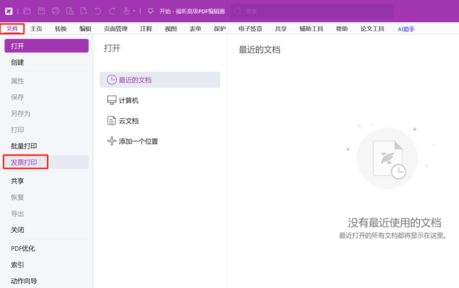Select 云文档 location entry

(x=128, y=121)
